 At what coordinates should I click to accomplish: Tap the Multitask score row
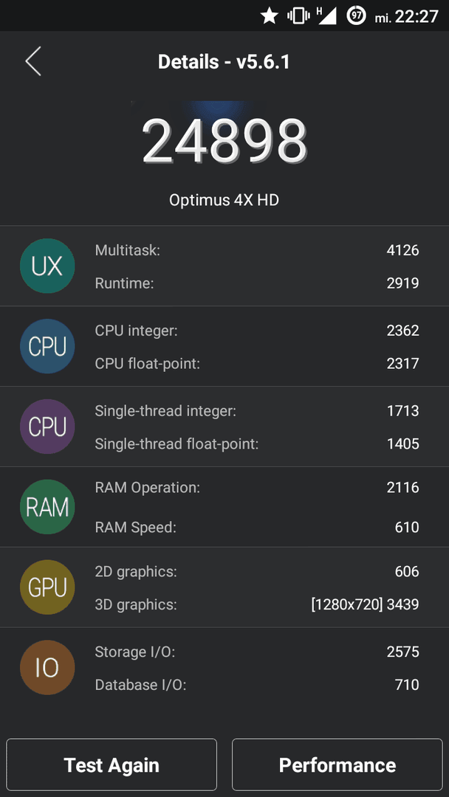pos(257,250)
